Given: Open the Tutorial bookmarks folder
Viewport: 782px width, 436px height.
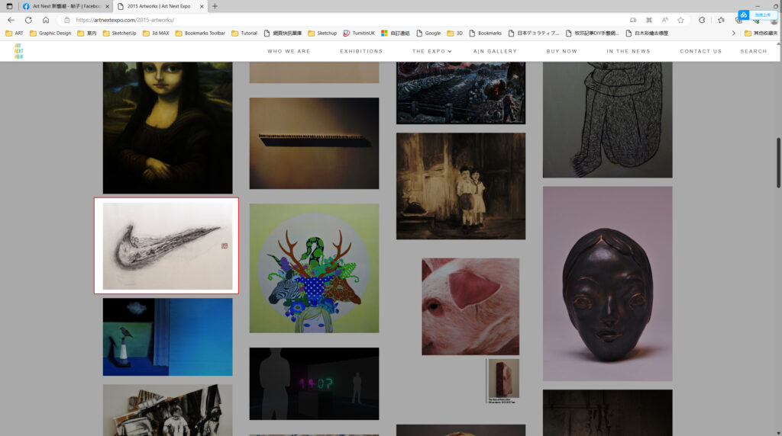Looking at the screenshot, I should 244,34.
